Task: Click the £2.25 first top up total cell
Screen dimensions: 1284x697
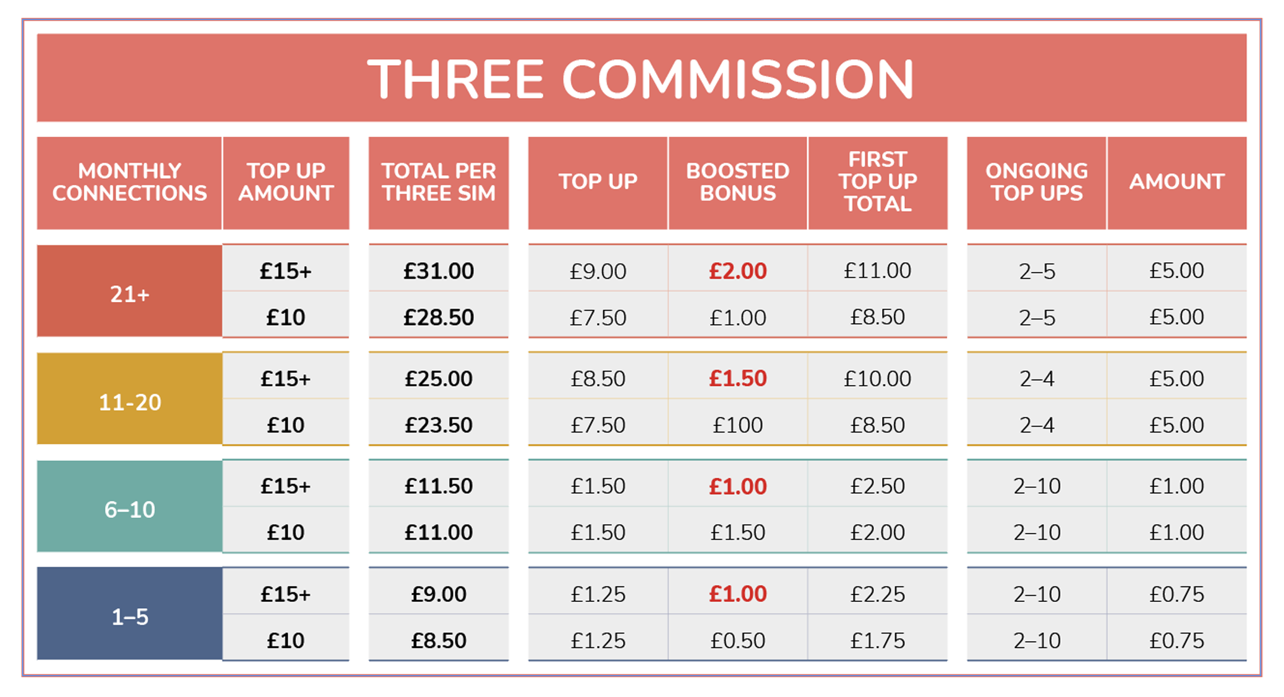Action: pyautogui.click(x=878, y=594)
